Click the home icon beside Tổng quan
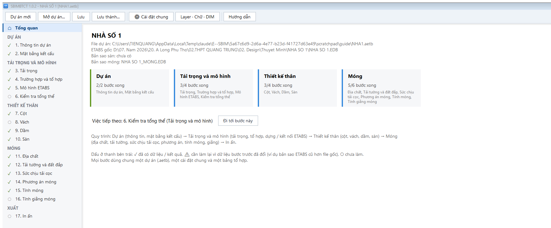The image size is (551, 228). tap(9, 28)
